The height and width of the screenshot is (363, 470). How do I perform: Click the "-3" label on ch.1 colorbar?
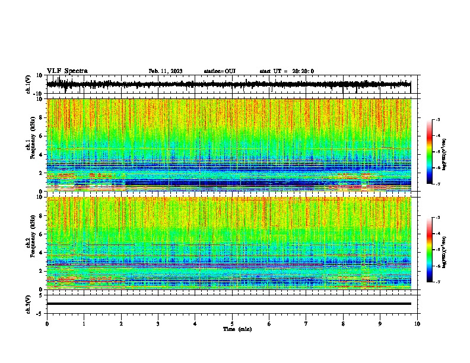pos(438,120)
